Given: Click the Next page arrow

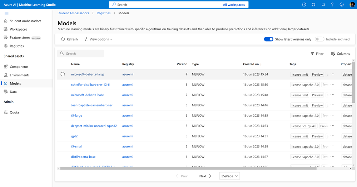Looking at the screenshot, I should coord(210,176).
